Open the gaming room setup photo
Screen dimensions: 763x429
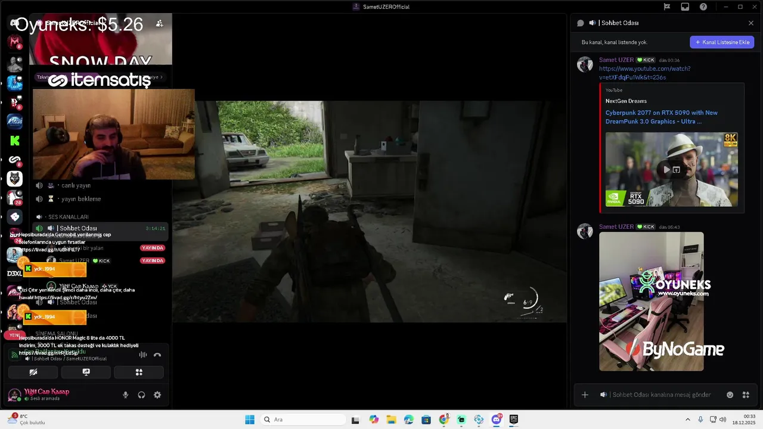651,301
